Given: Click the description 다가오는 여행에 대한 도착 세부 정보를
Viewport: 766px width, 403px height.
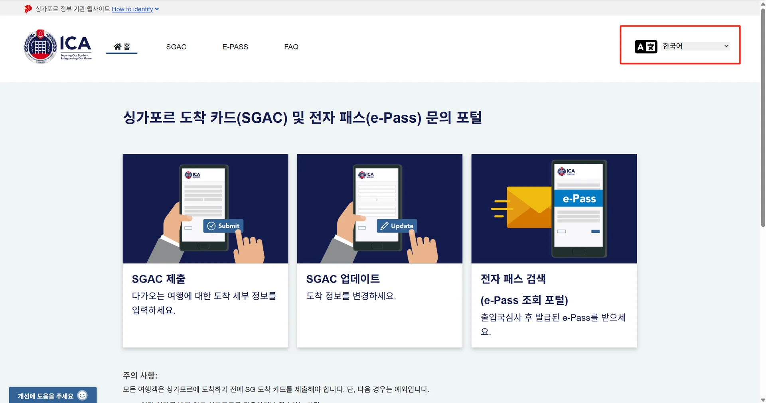Looking at the screenshot, I should [x=204, y=303].
